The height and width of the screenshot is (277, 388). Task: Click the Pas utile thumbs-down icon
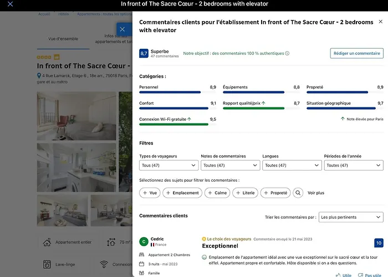360,275
